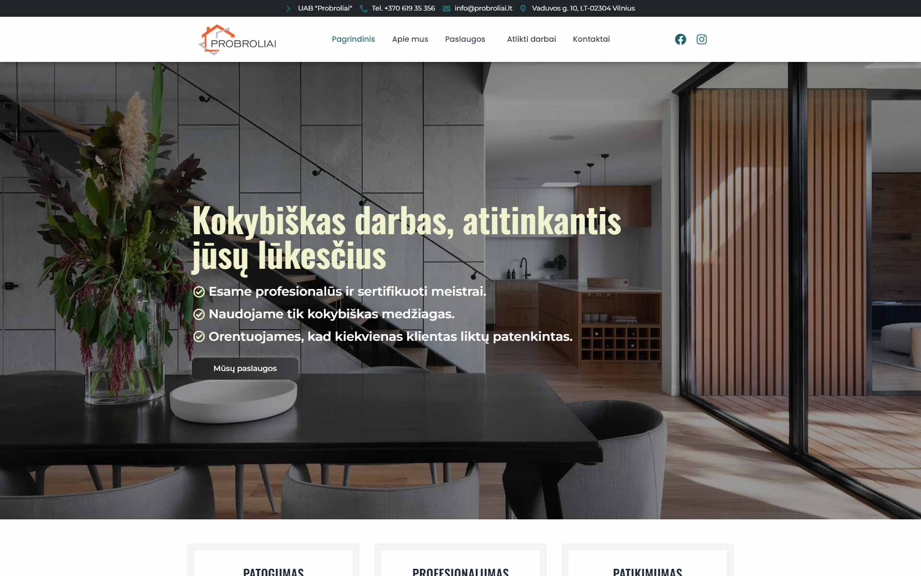
Task: Click checkmark icon beside klientas patenkintas line
Action: pyautogui.click(x=199, y=337)
